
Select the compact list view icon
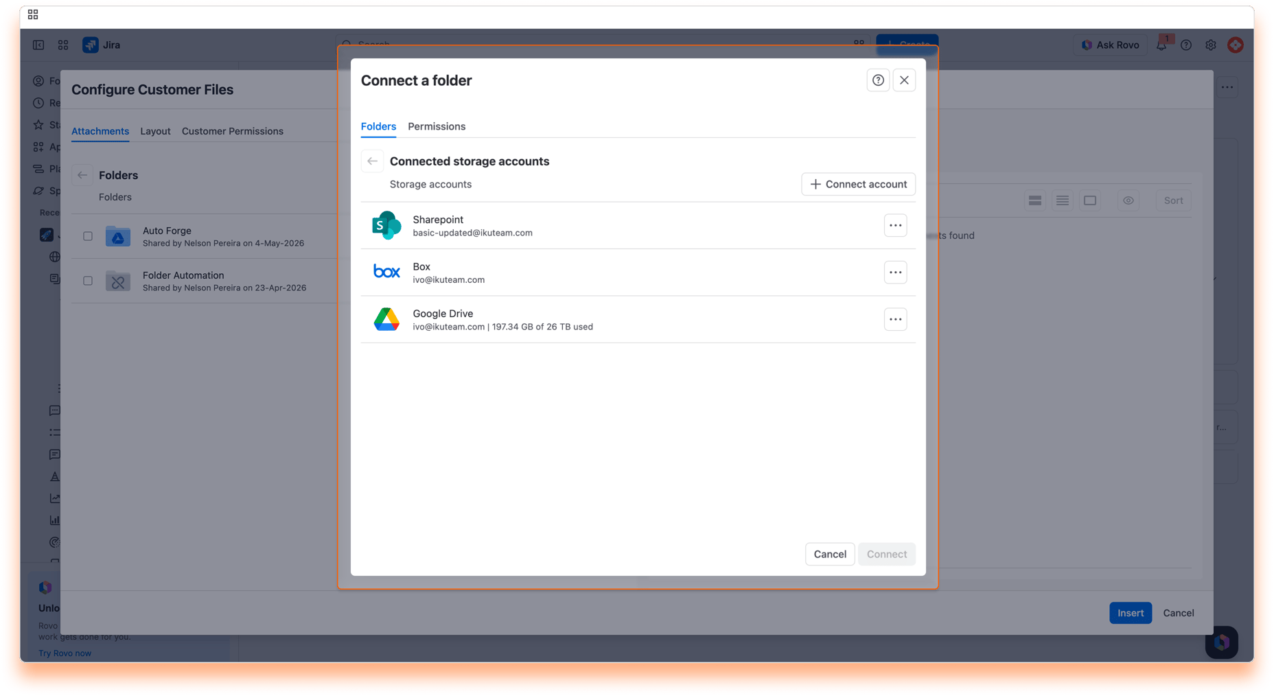pos(1063,200)
